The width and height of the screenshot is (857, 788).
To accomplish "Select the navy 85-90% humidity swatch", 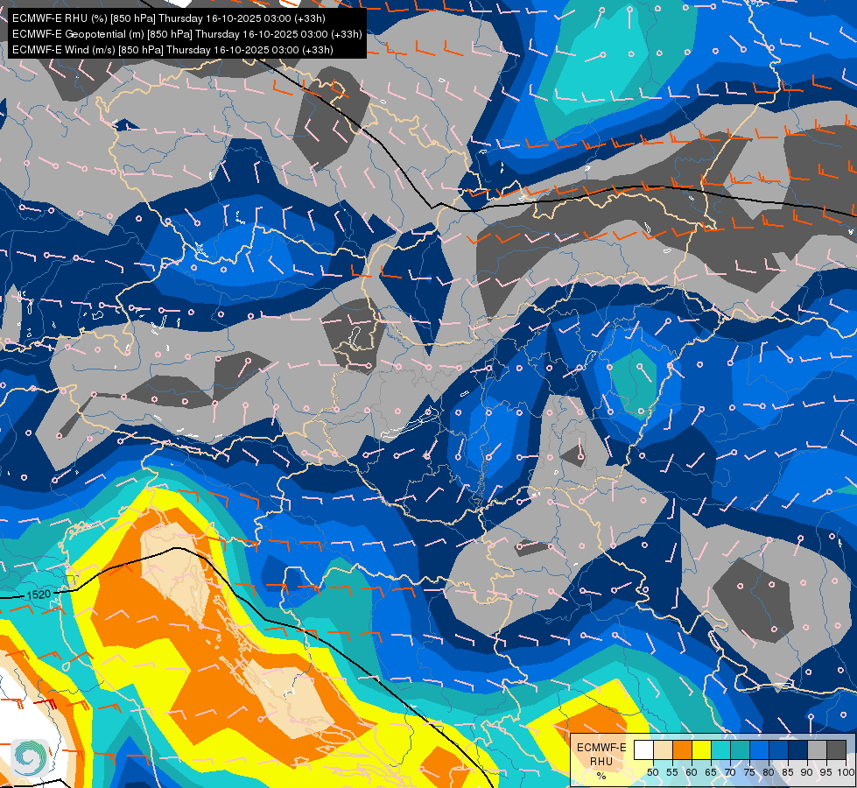I will pos(798,749).
